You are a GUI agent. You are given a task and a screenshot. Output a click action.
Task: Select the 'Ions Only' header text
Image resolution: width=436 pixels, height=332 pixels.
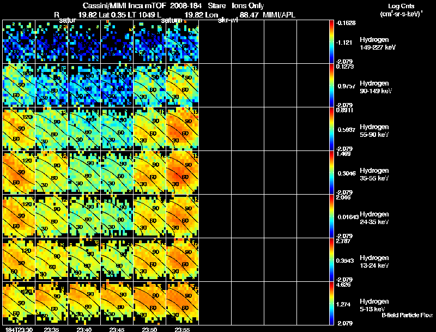click(x=248, y=6)
